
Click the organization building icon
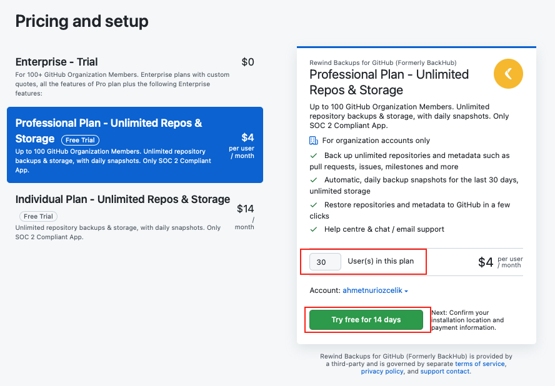coord(314,141)
